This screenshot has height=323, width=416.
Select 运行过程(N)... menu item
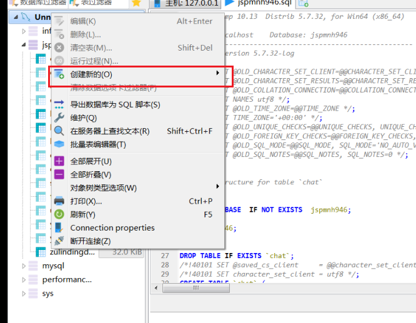(138, 61)
